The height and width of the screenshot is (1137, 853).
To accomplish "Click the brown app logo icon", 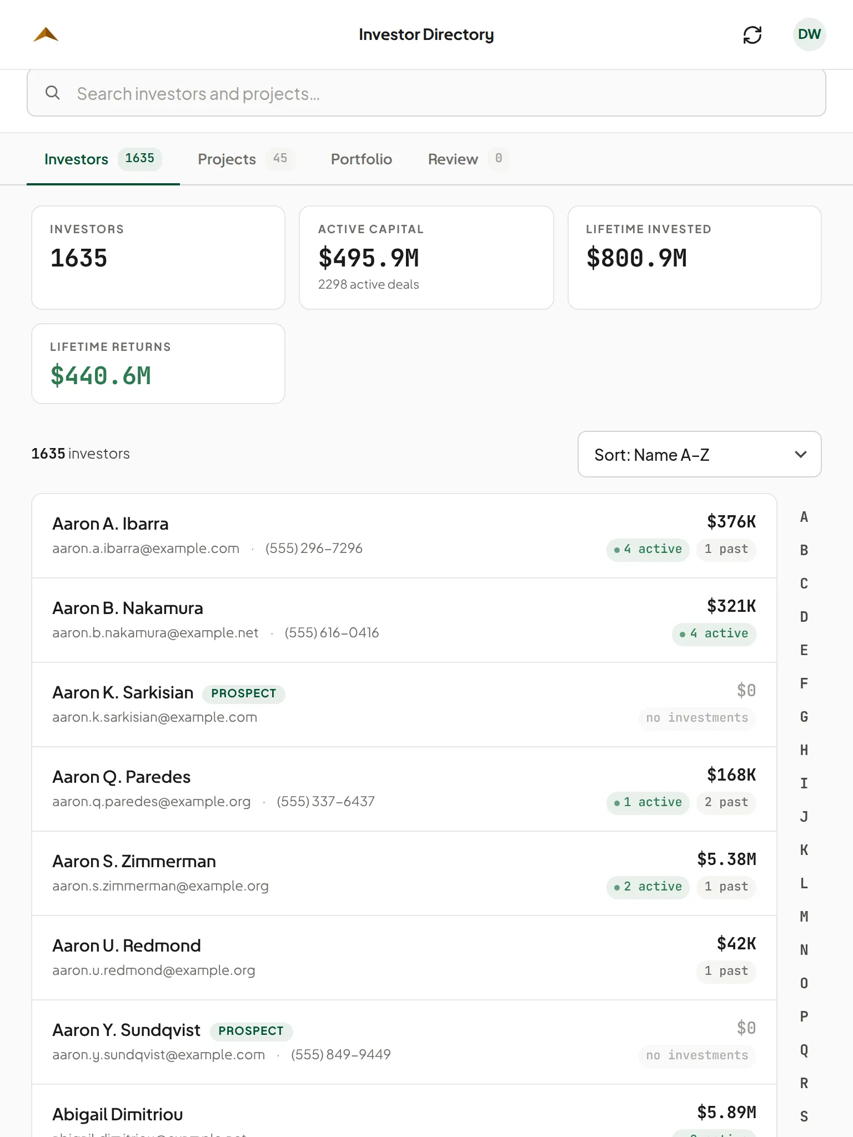I will point(46,34).
